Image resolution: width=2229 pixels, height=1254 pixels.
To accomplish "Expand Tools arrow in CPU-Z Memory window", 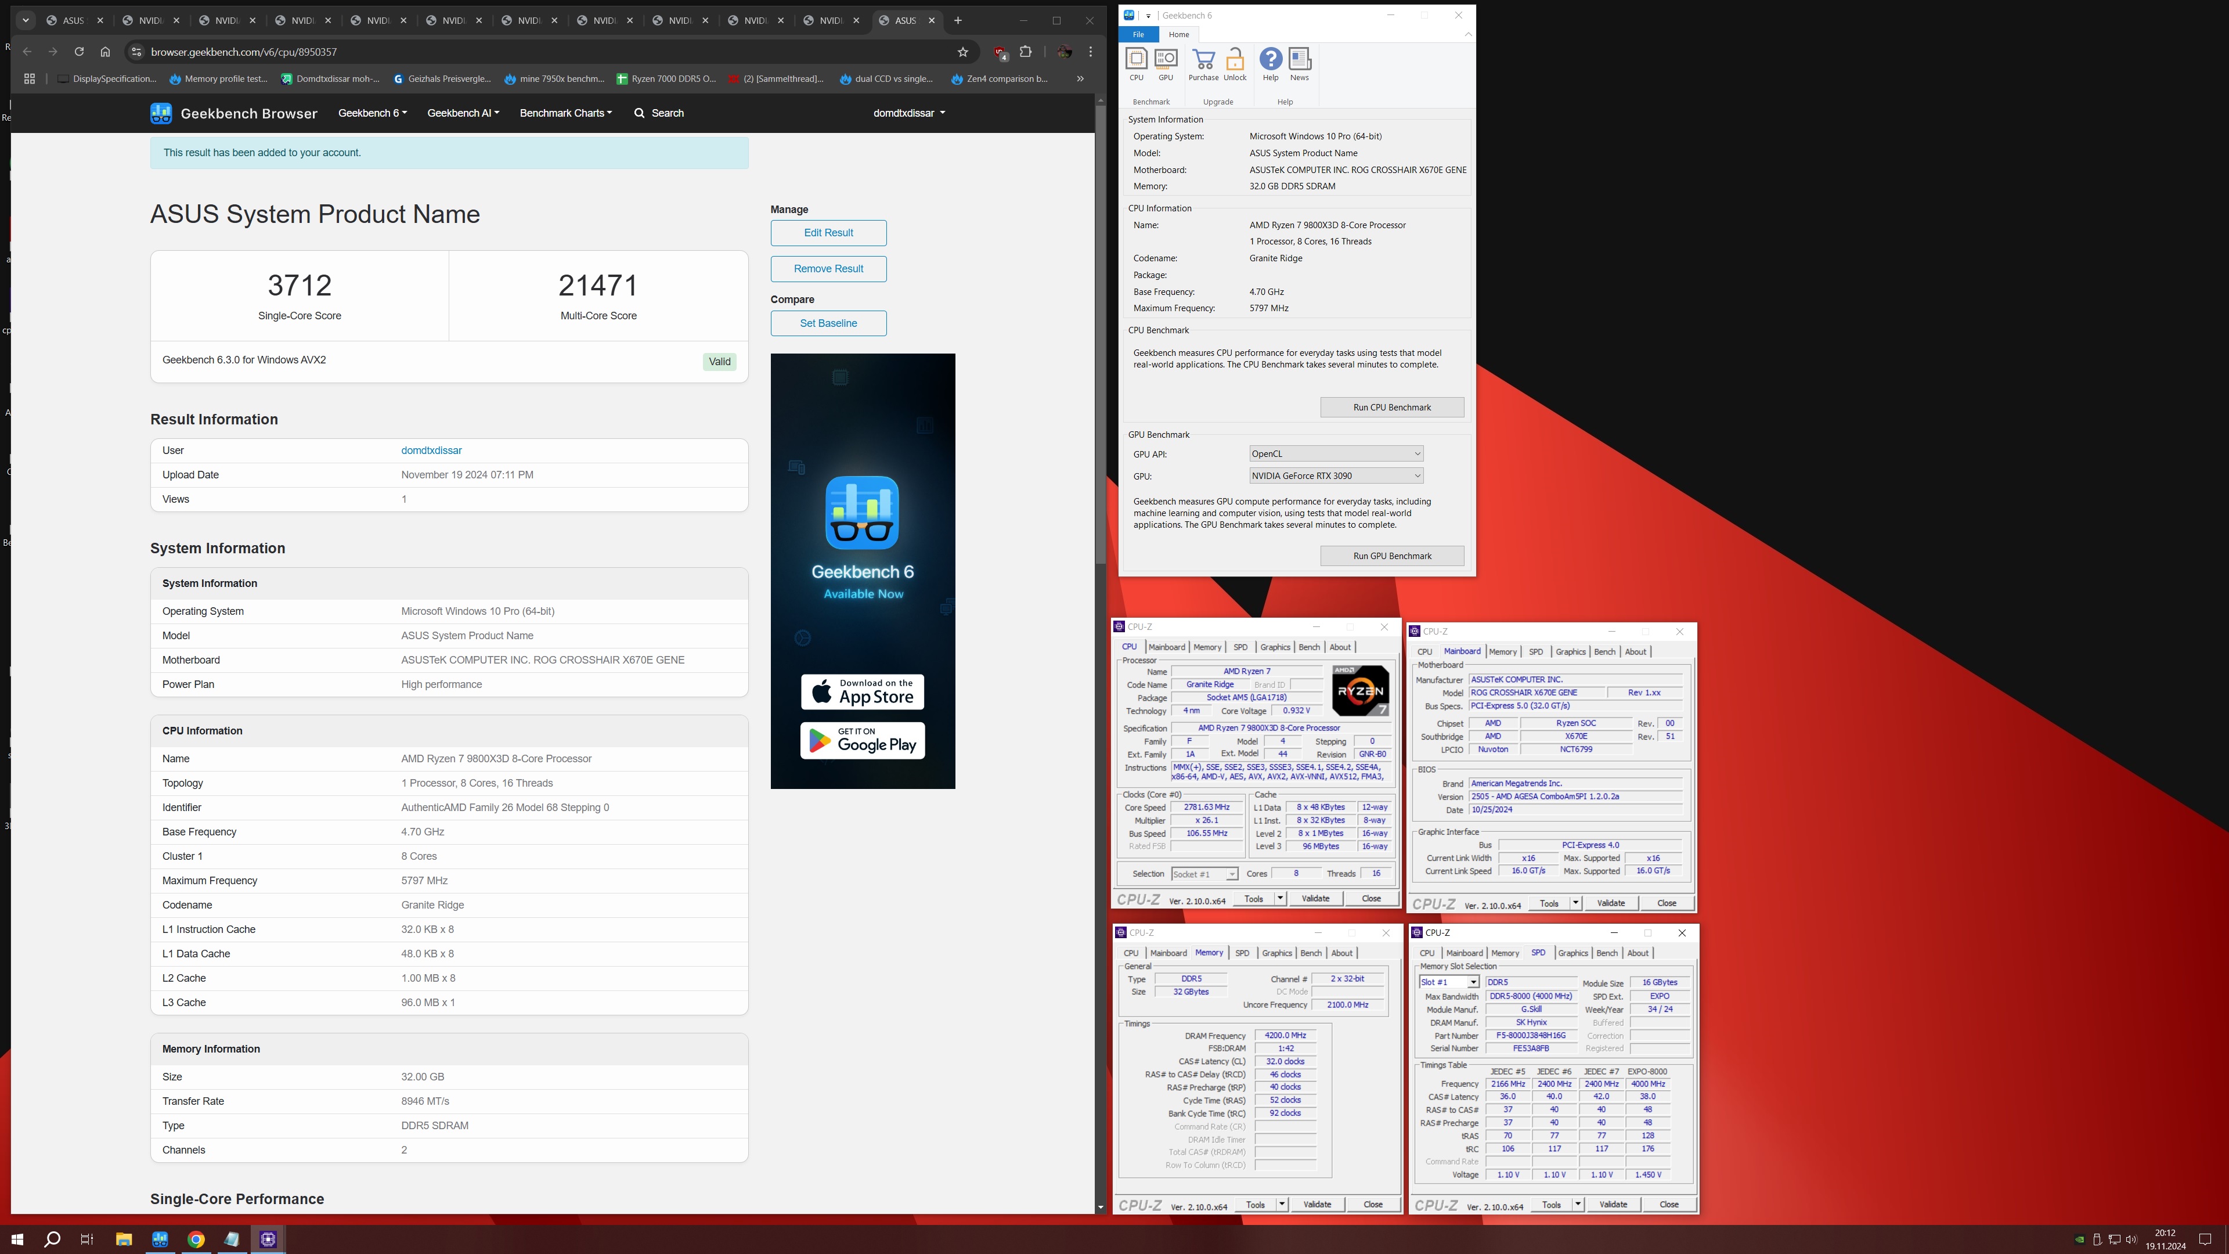I will [x=1282, y=1205].
